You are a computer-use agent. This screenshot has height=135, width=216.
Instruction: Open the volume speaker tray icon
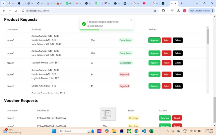(195, 131)
